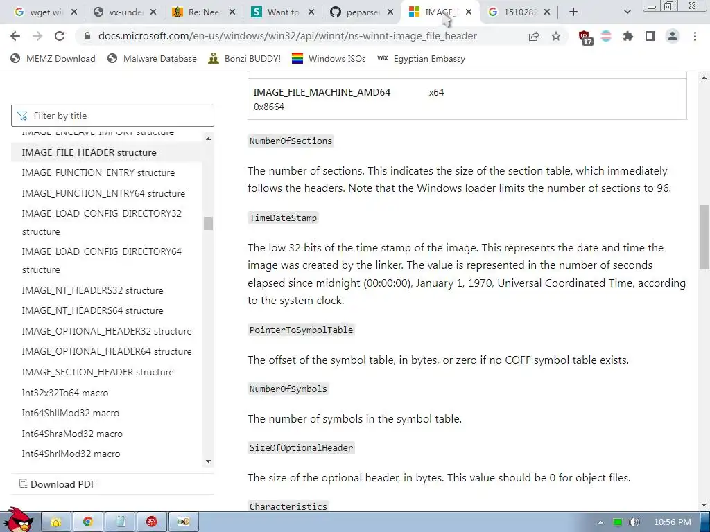
Task: Open Int64ShraMod32 macro page
Action: point(72,434)
